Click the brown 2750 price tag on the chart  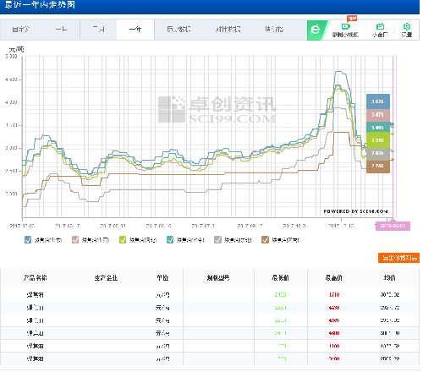tap(378, 166)
